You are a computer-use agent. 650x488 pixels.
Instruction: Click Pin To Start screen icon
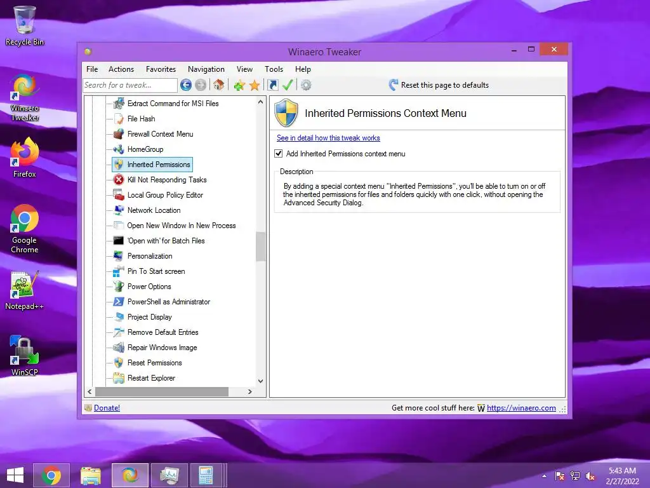coord(119,271)
